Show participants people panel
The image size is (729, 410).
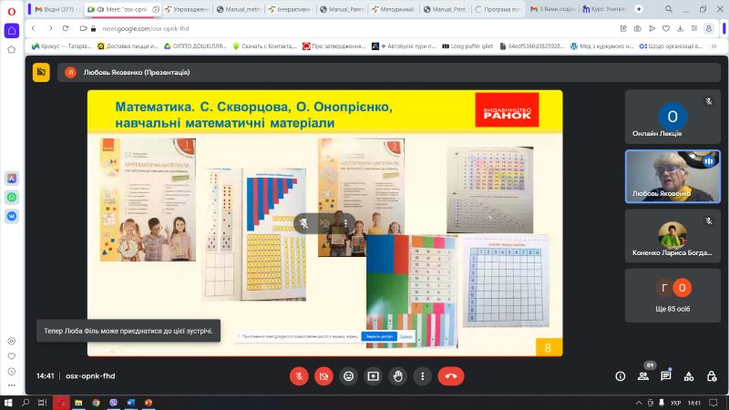click(643, 376)
